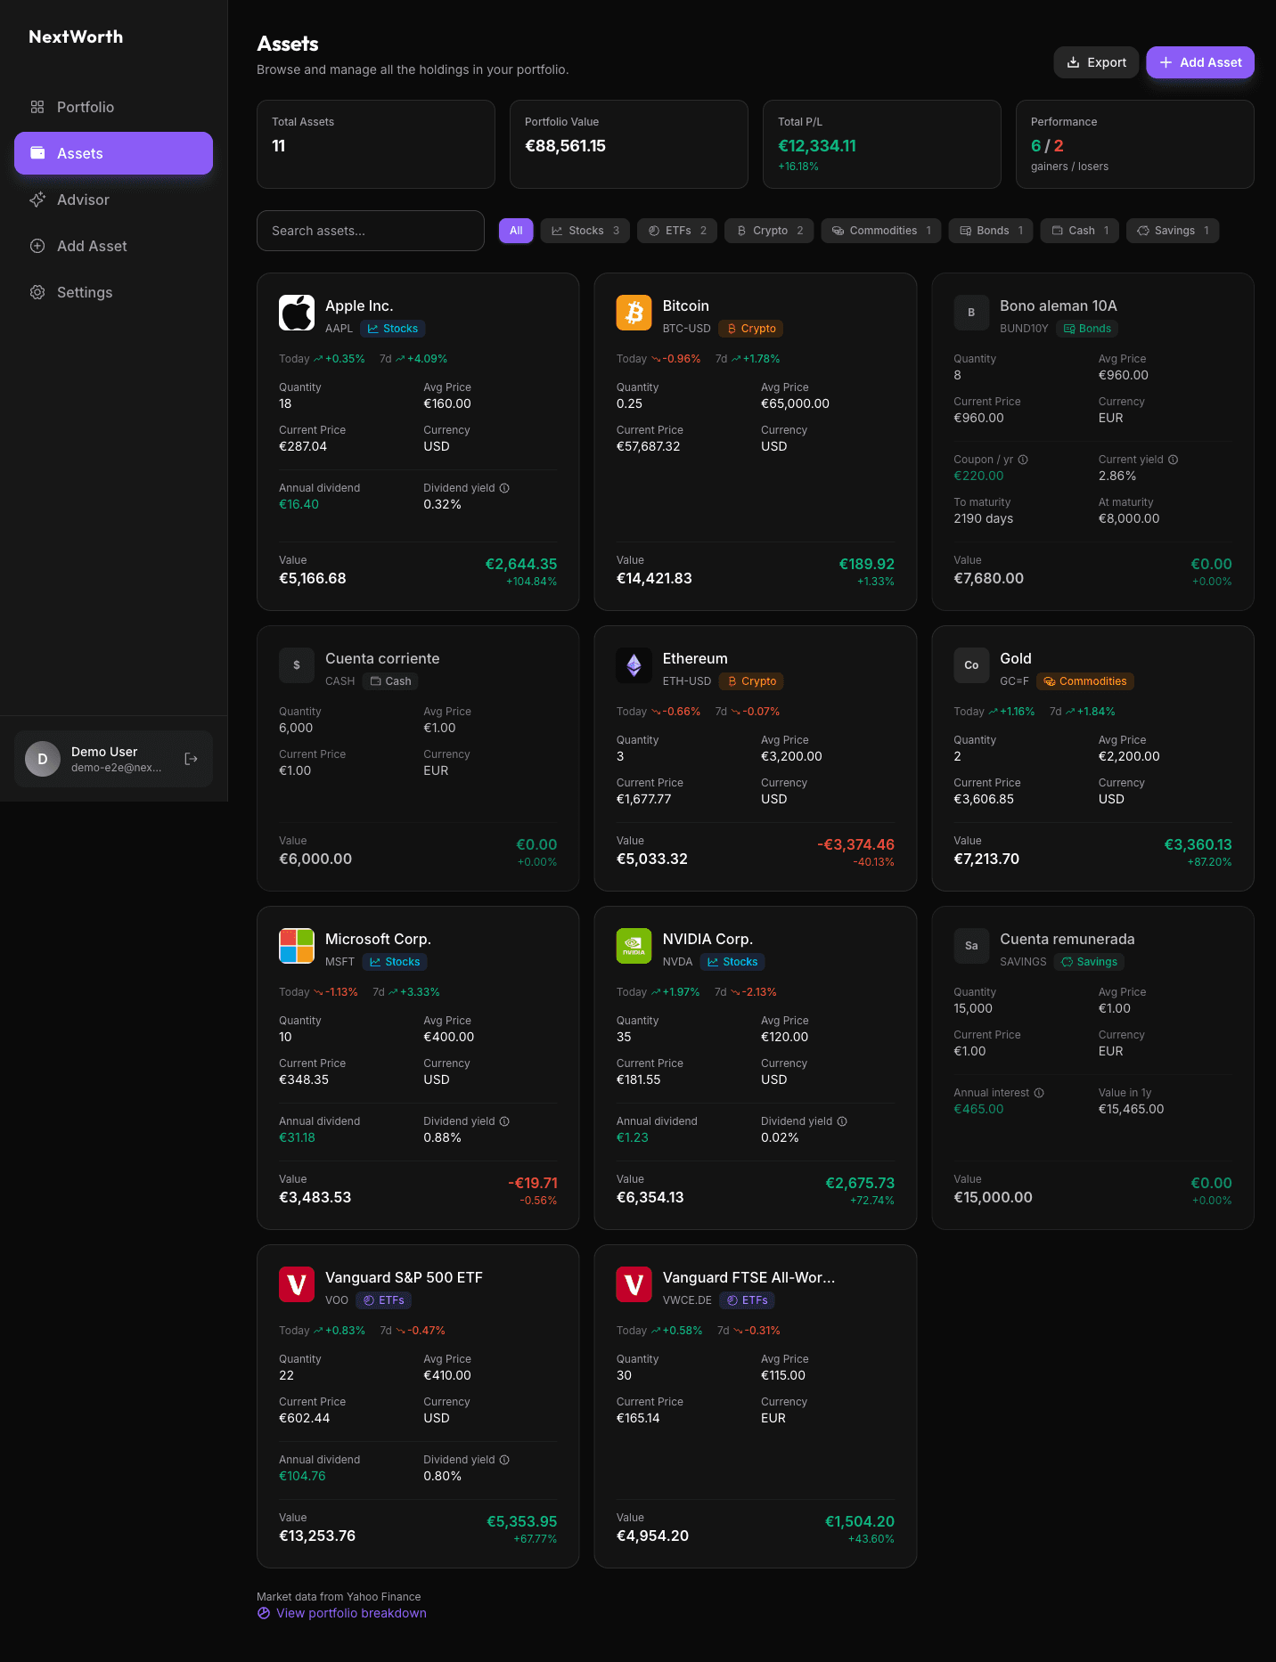This screenshot has width=1276, height=1662.
Task: Click the Total Assets summary card
Action: (376, 144)
